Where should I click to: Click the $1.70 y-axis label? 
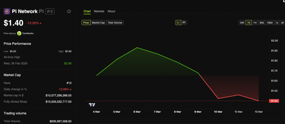tap(274, 71)
